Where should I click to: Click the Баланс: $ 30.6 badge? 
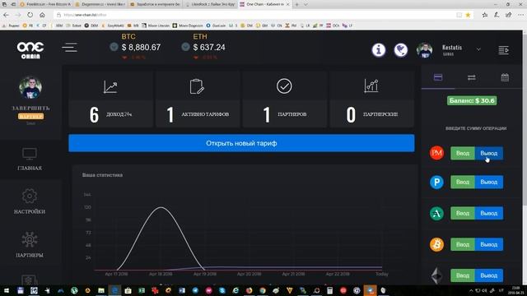pos(472,100)
